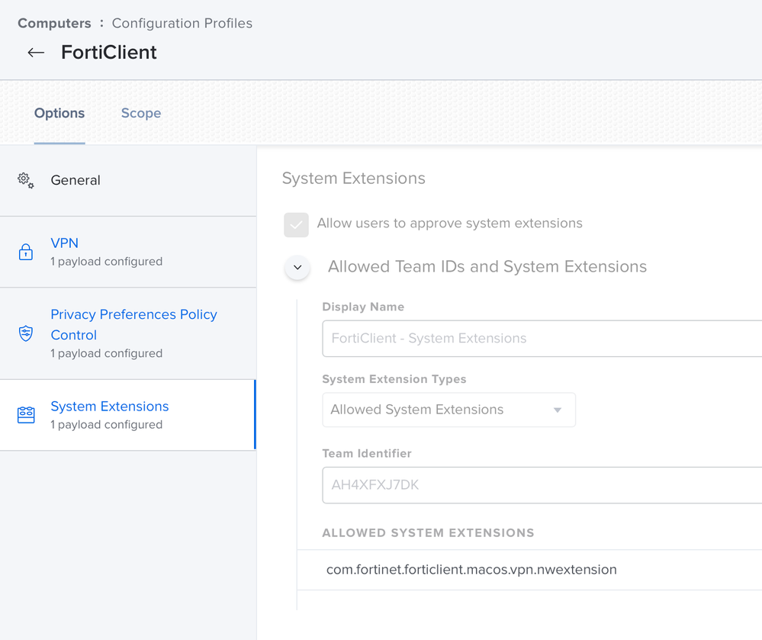Click the Privacy Preferences shield icon
Screen dimensions: 762x640
[x=26, y=333]
